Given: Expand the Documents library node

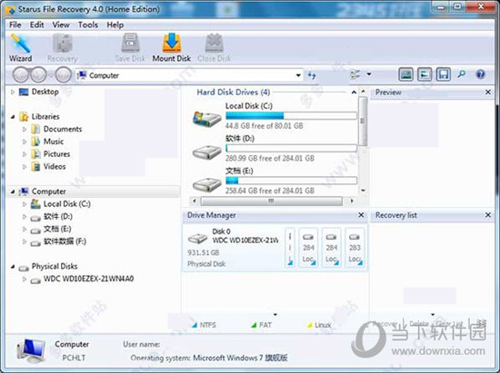Looking at the screenshot, I should coord(25,129).
